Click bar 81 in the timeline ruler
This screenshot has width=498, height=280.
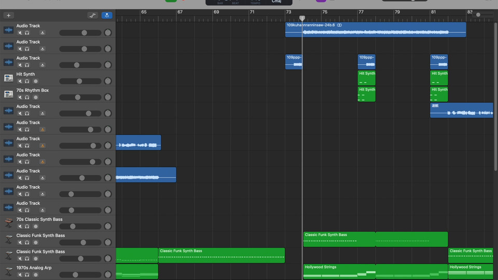pos(433,12)
